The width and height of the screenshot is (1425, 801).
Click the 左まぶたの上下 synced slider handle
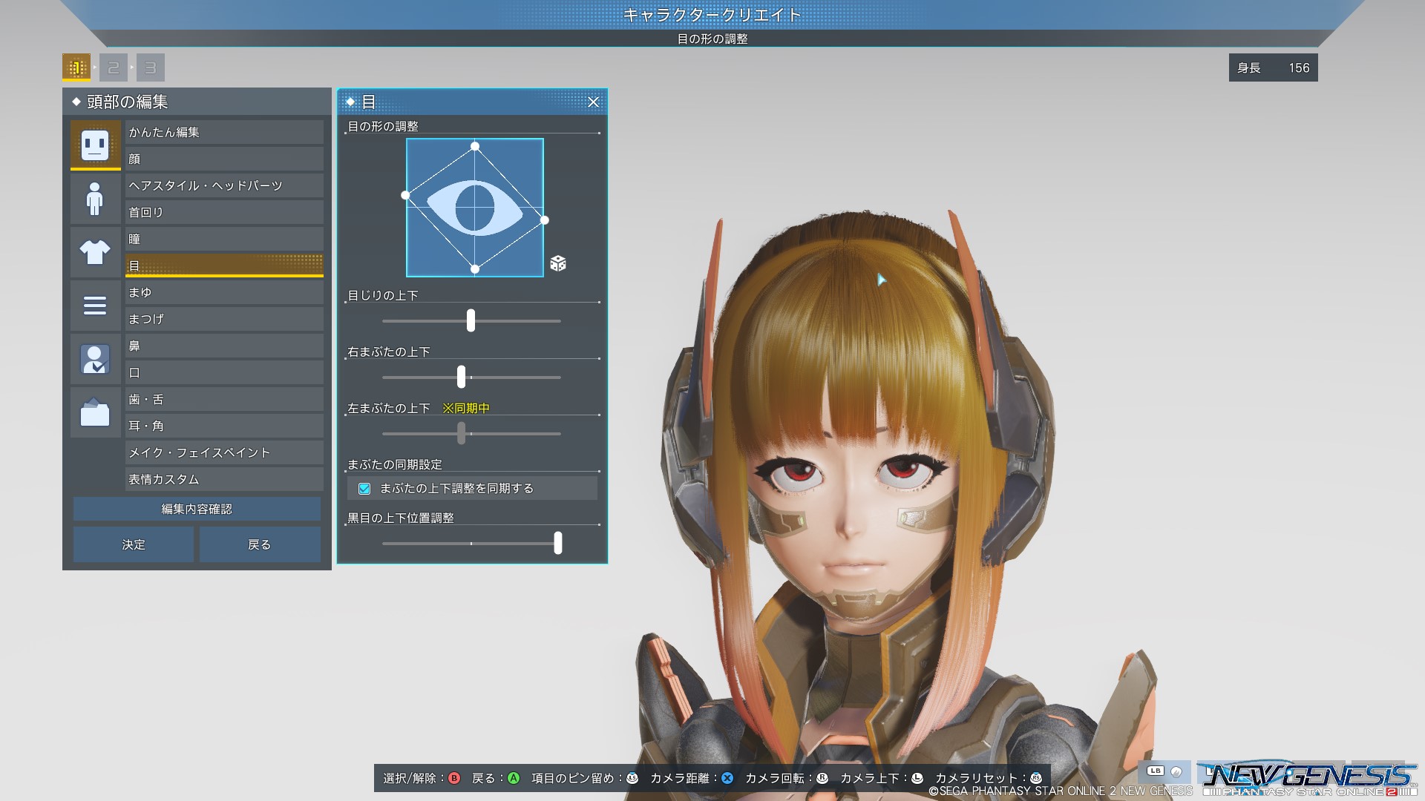pyautogui.click(x=461, y=433)
